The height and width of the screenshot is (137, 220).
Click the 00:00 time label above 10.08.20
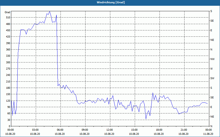click(10, 130)
